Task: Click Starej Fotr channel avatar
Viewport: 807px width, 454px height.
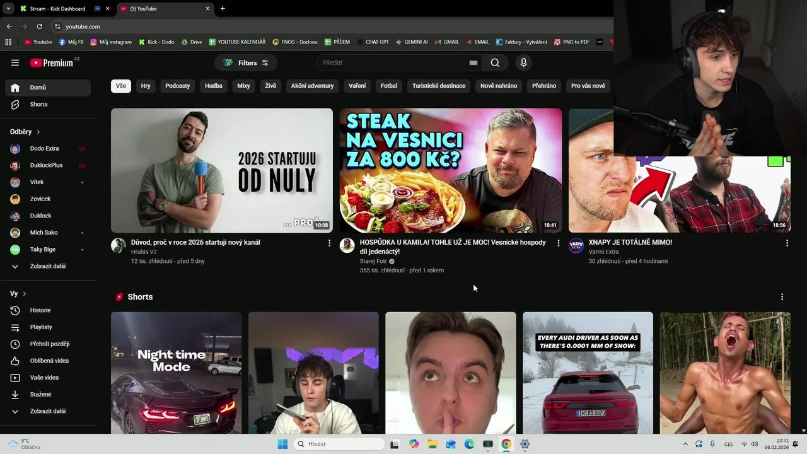Action: click(x=347, y=246)
